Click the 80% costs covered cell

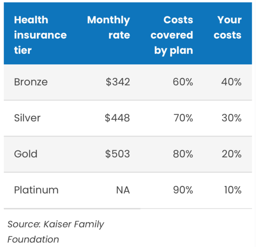183,154
